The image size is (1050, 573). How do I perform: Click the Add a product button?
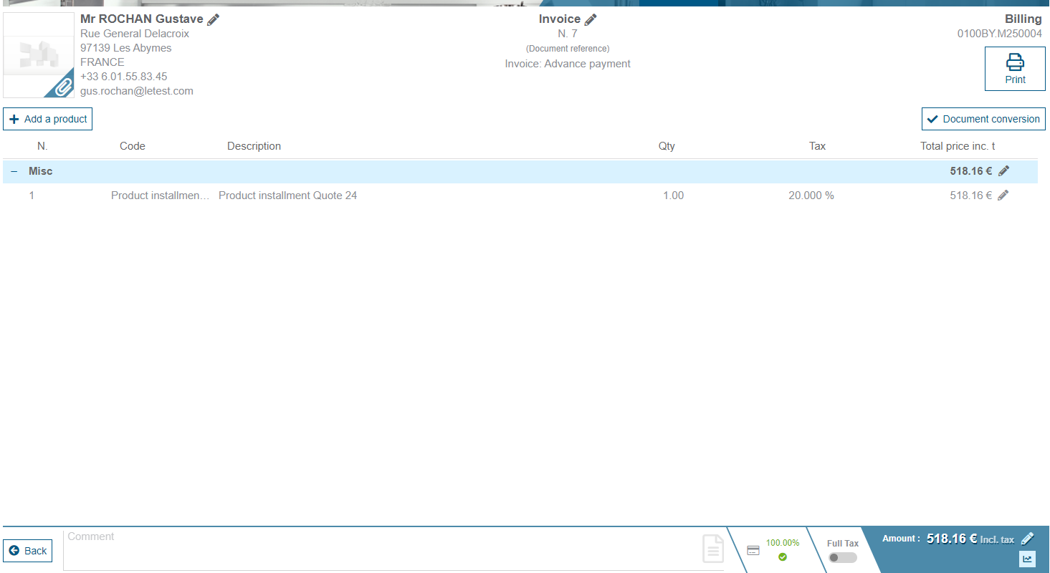point(48,119)
